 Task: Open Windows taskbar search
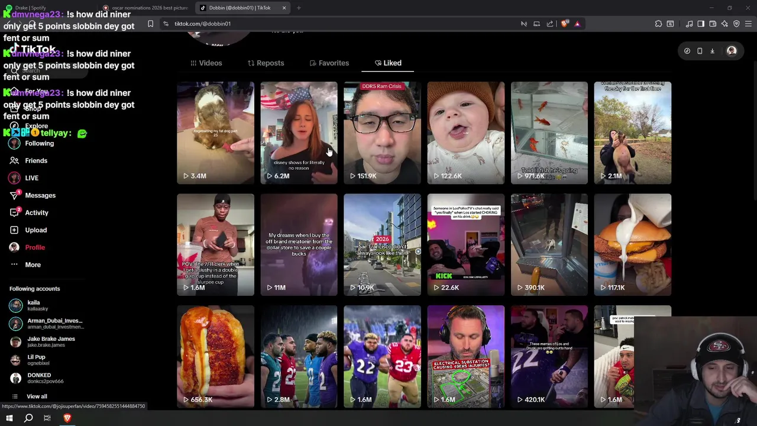[x=28, y=418]
